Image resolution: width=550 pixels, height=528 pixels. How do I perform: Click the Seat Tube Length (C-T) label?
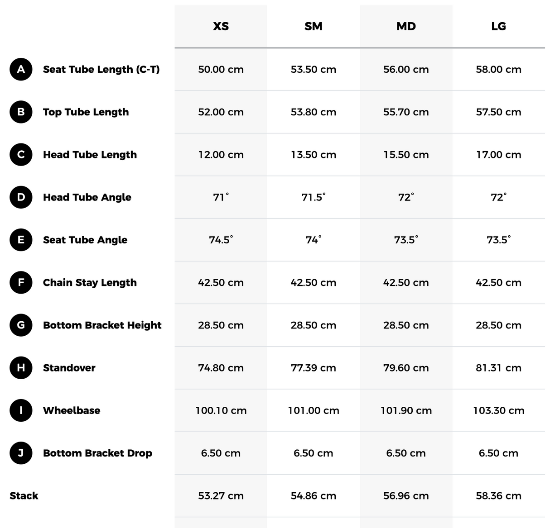coord(101,69)
